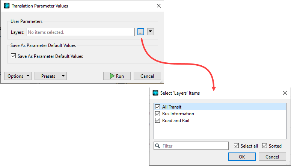291x166 pixels.
Task: Disable the Sorted checkbox
Action: [265, 146]
